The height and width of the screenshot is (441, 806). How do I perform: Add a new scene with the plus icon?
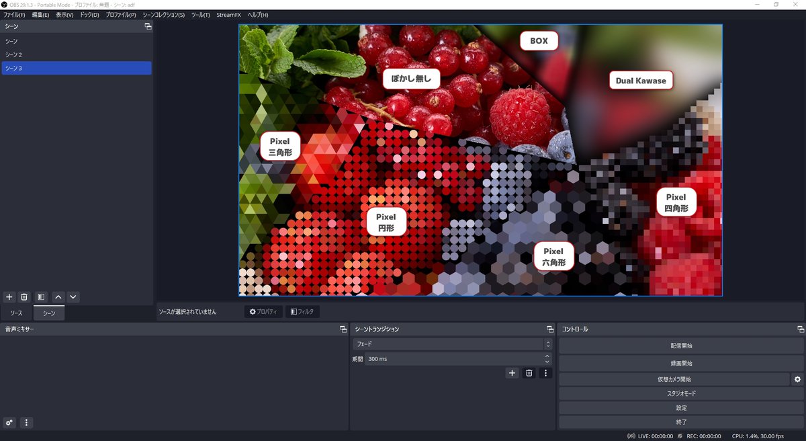click(x=9, y=296)
